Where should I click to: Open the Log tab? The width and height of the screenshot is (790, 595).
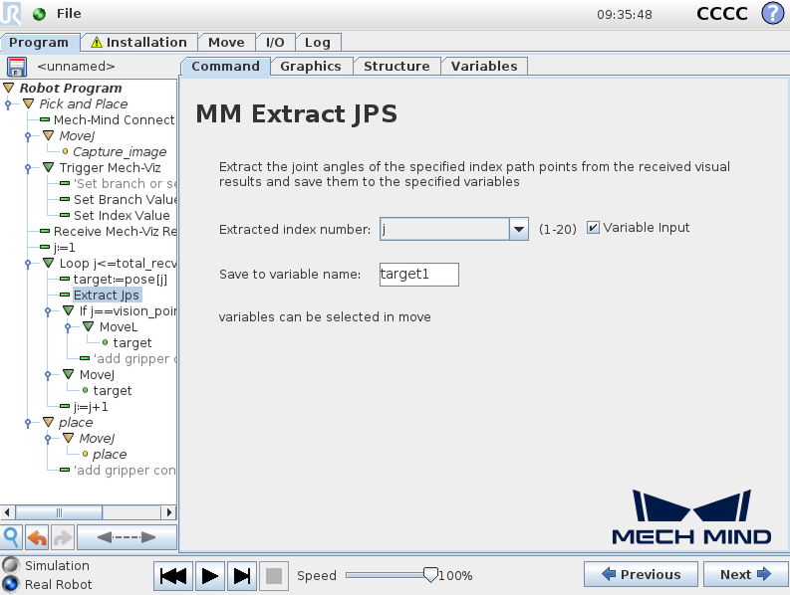(318, 42)
